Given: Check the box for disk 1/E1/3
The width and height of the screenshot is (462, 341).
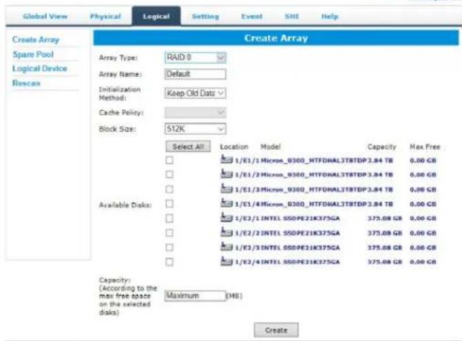Looking at the screenshot, I should pos(169,189).
